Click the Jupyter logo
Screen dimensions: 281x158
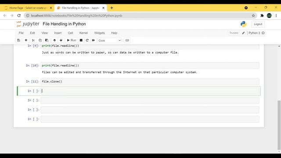coord(28,24)
